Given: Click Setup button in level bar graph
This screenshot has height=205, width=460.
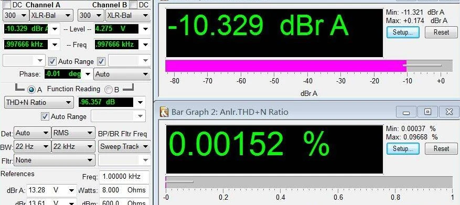Looking at the screenshot, I should coord(403,33).
